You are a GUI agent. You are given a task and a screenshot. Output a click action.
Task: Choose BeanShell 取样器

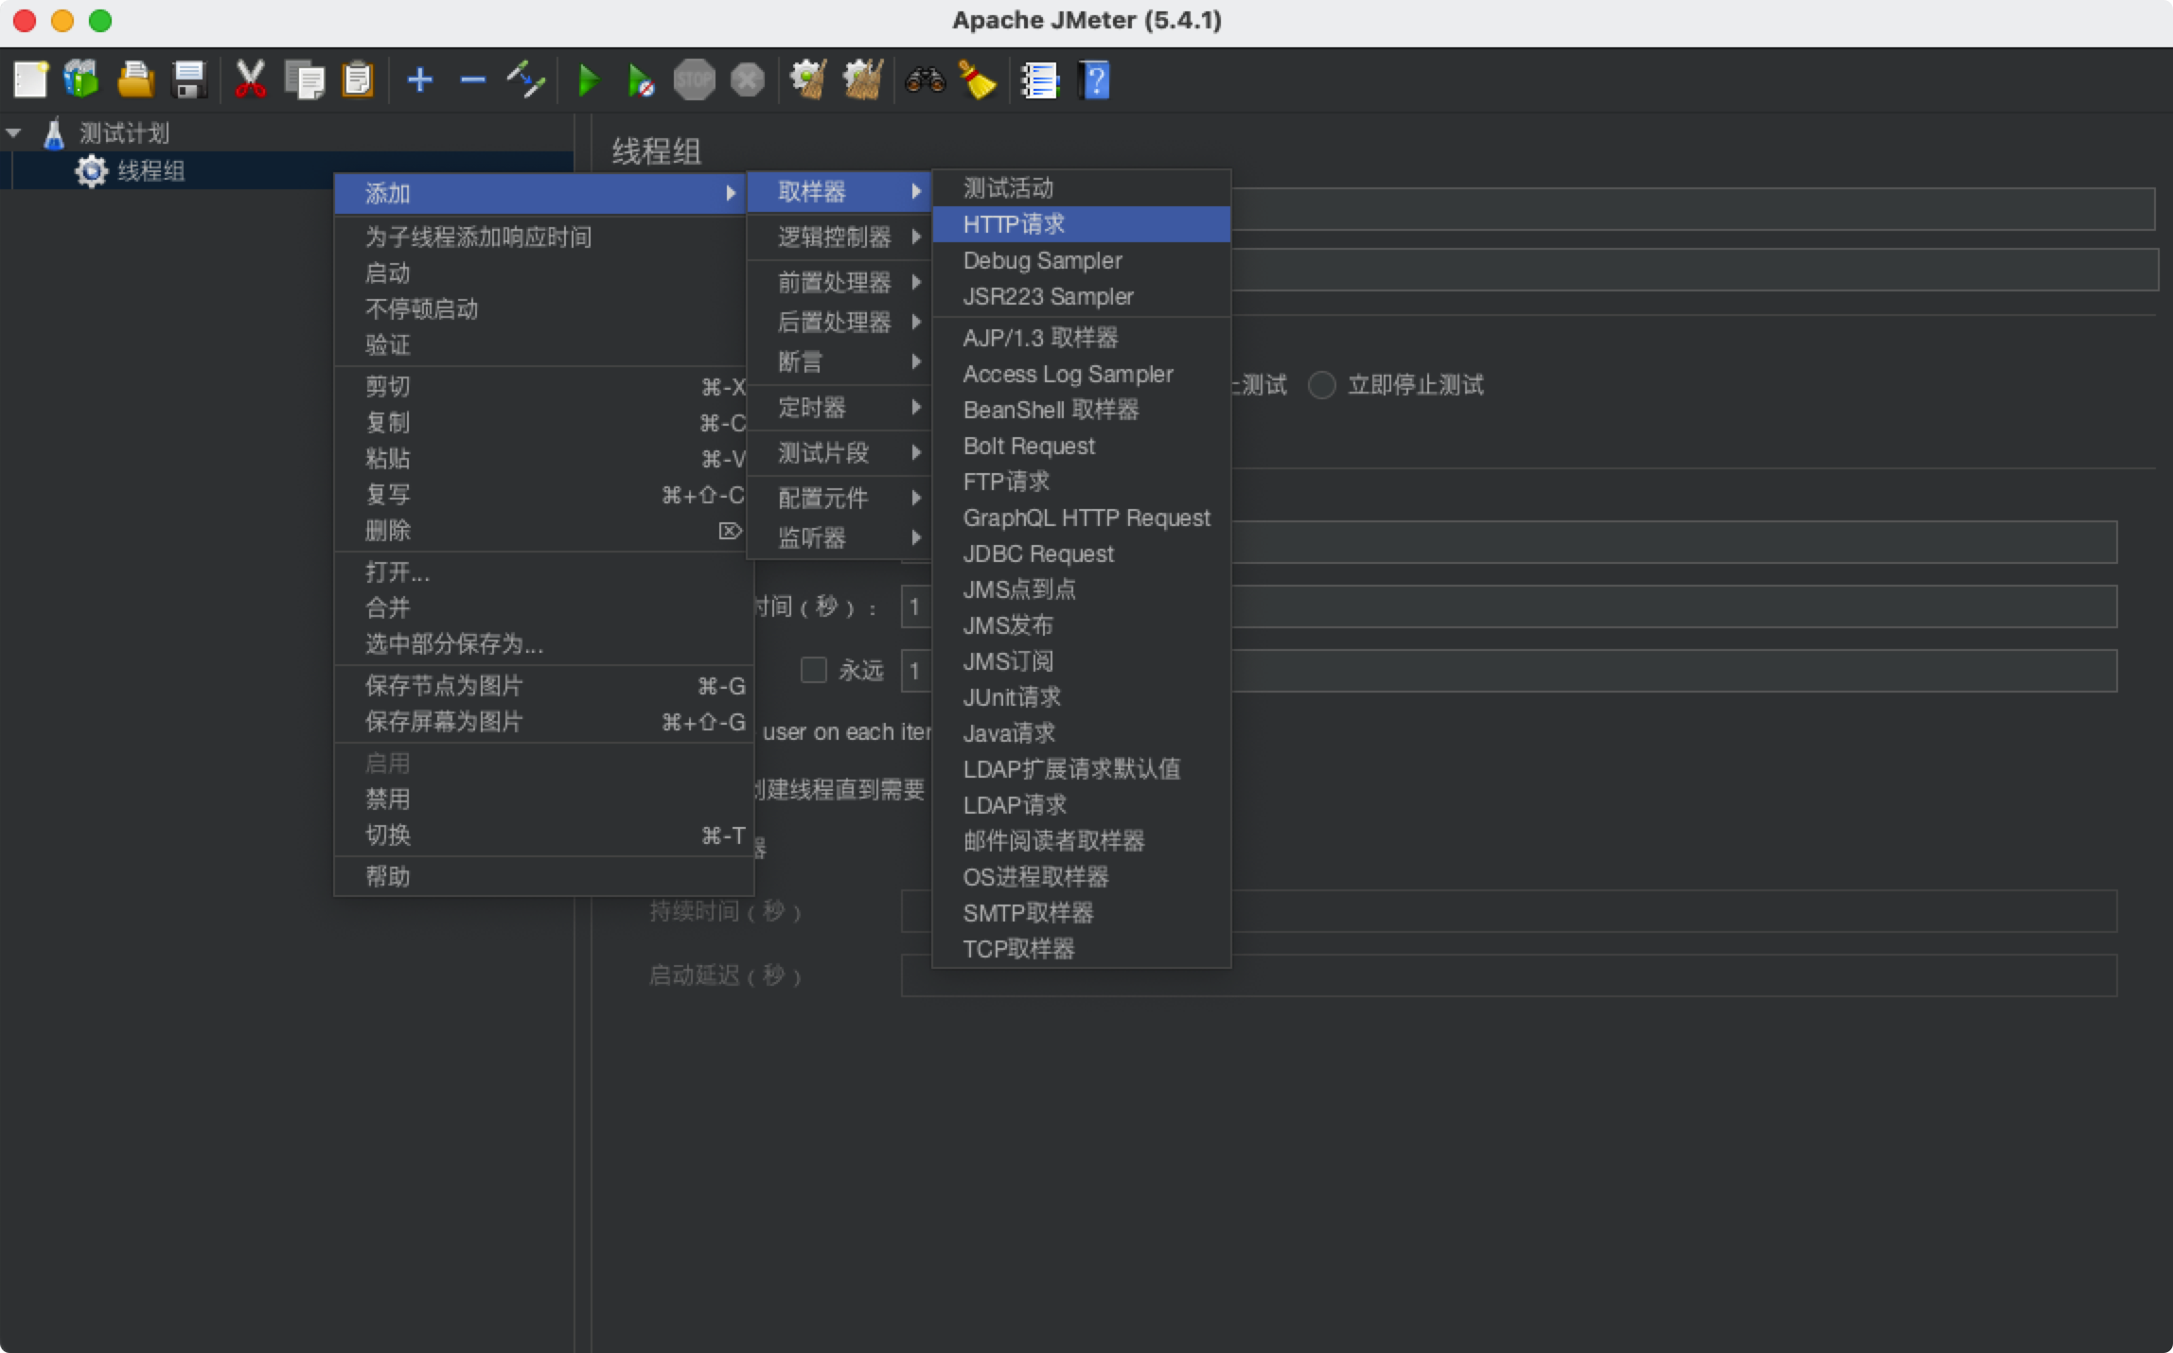1081,410
